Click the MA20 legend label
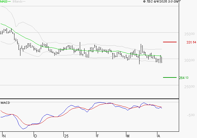Viewport: 197px width, 138px height. coord(4,2)
